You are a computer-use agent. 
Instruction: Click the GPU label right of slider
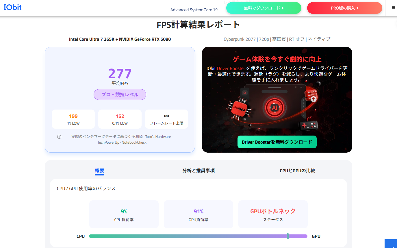point(316,236)
